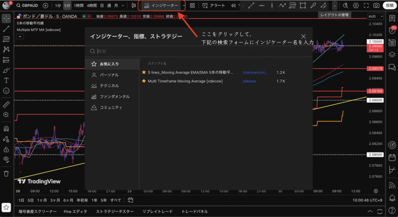Collapse the indicator legend chevron
398x217 pixels.
(20, 37)
